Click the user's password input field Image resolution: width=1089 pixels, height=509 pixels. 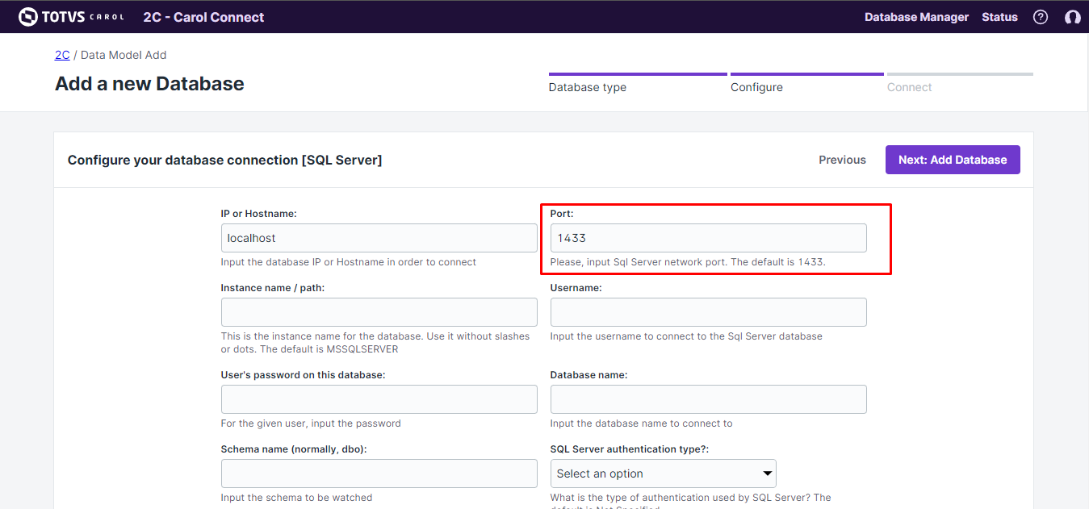[x=379, y=399]
